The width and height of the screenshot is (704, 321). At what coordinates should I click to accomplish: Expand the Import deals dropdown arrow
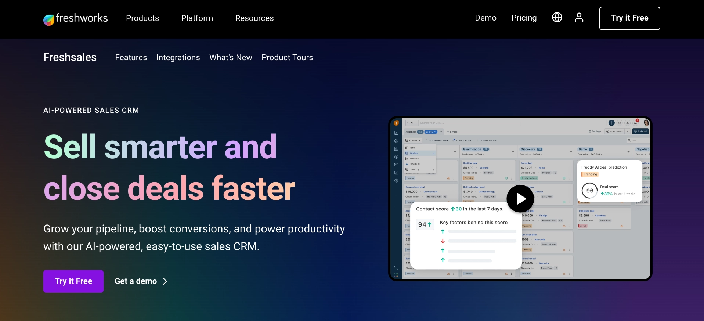628,131
